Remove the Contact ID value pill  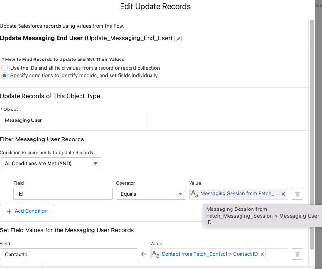pyautogui.click(x=262, y=254)
